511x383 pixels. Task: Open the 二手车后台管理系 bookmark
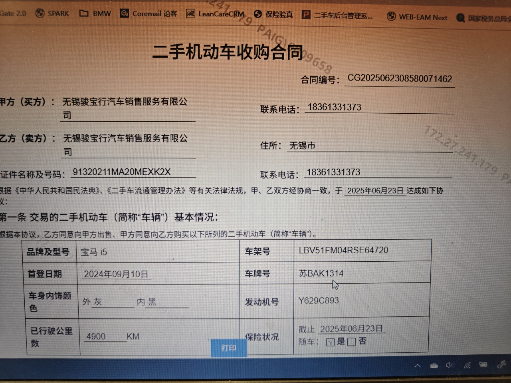tap(337, 15)
